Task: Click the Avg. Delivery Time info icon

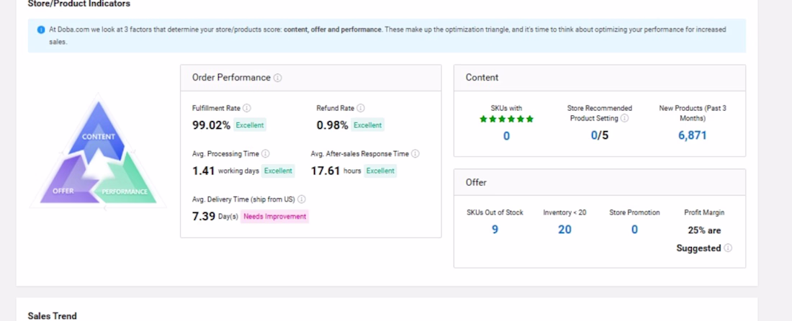Action: tap(302, 199)
